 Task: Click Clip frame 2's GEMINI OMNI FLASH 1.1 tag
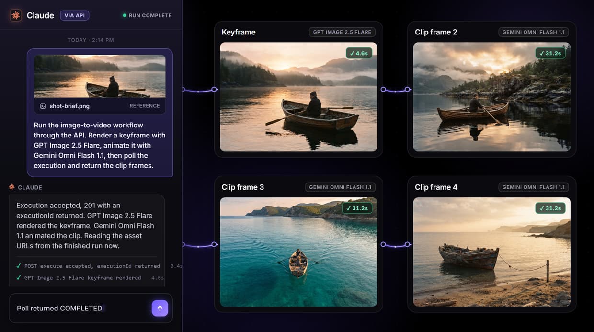click(x=533, y=32)
